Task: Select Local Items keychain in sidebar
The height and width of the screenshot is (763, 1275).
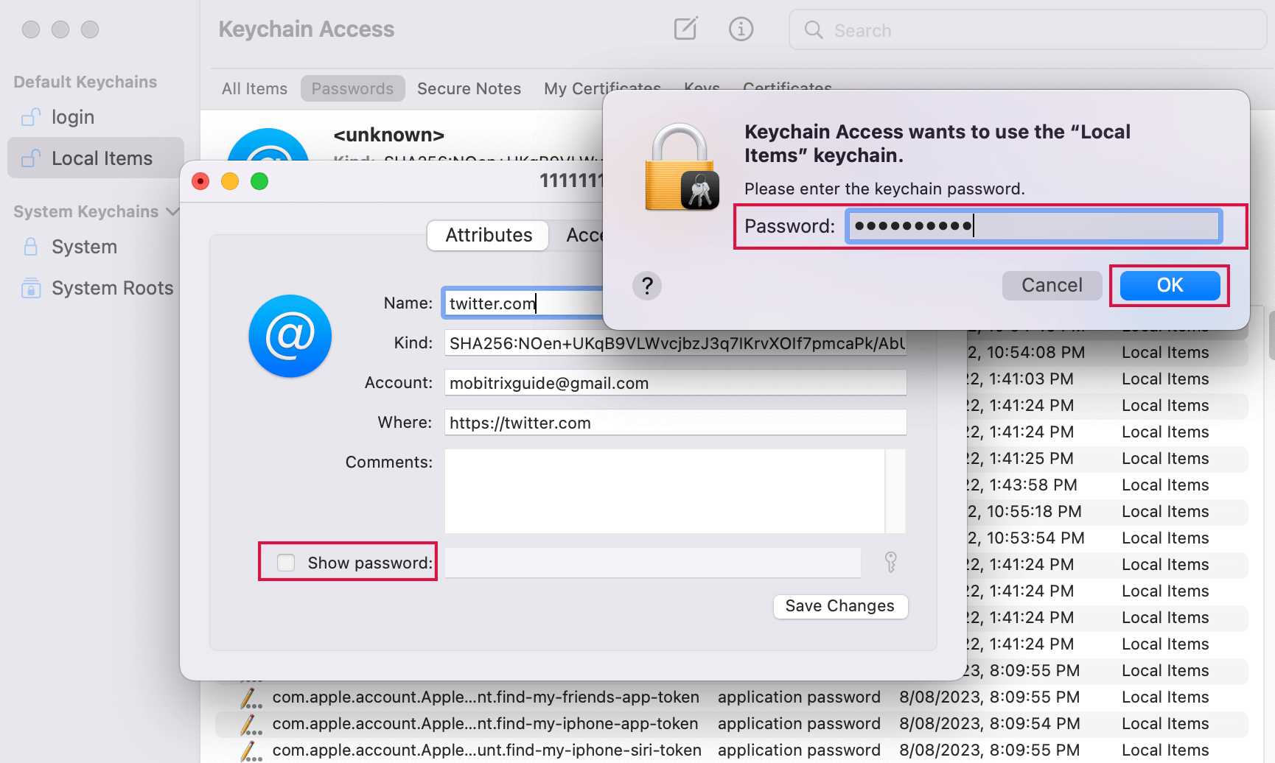Action: click(96, 158)
